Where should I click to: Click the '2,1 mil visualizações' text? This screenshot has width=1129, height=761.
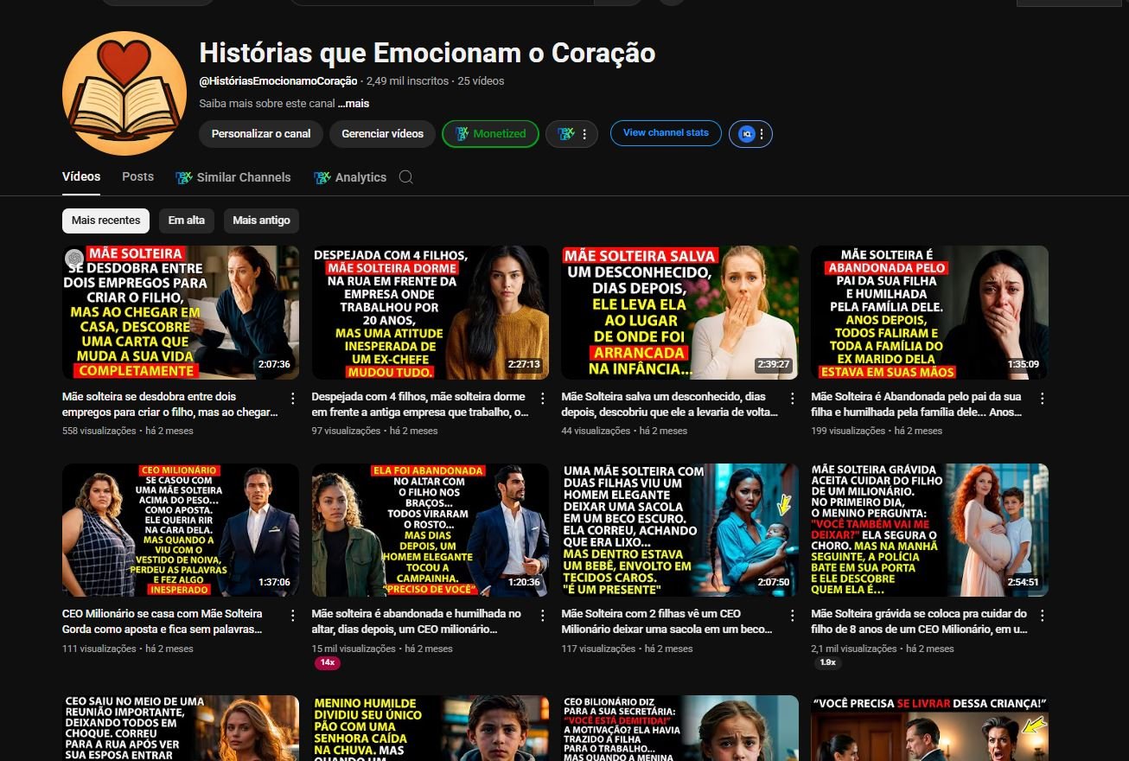click(854, 649)
